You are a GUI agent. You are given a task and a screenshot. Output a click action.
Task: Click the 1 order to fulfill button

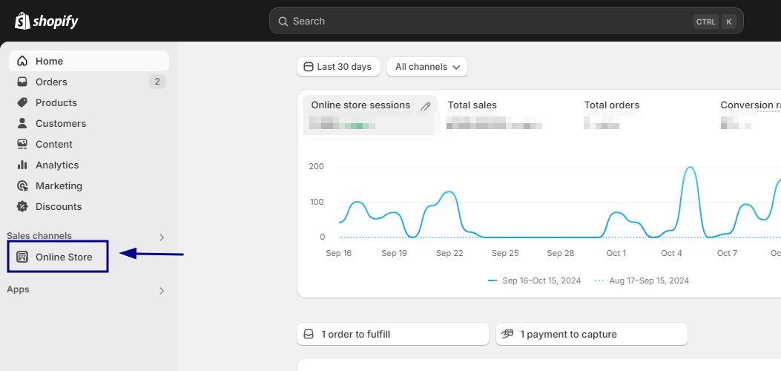pos(393,334)
